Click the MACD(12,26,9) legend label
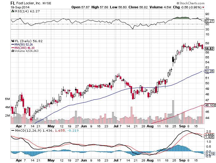The height and width of the screenshot is (163, 216). tap(28, 131)
